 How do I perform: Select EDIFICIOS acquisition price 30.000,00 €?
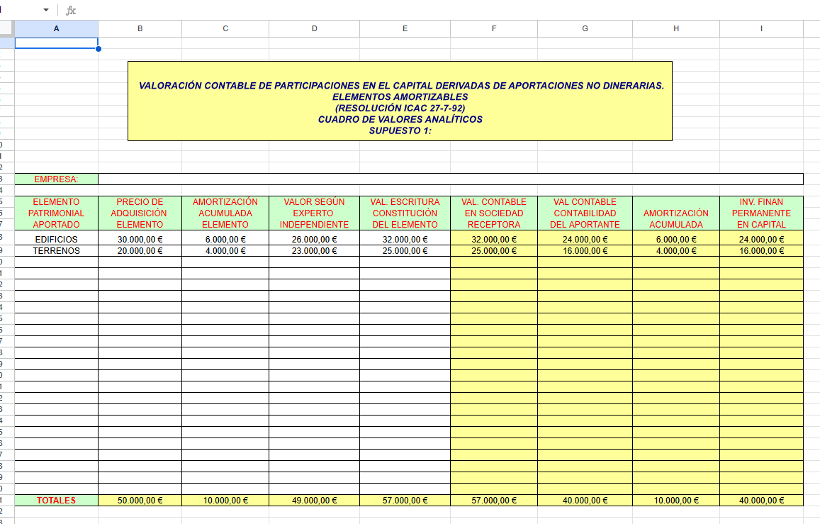(x=140, y=240)
